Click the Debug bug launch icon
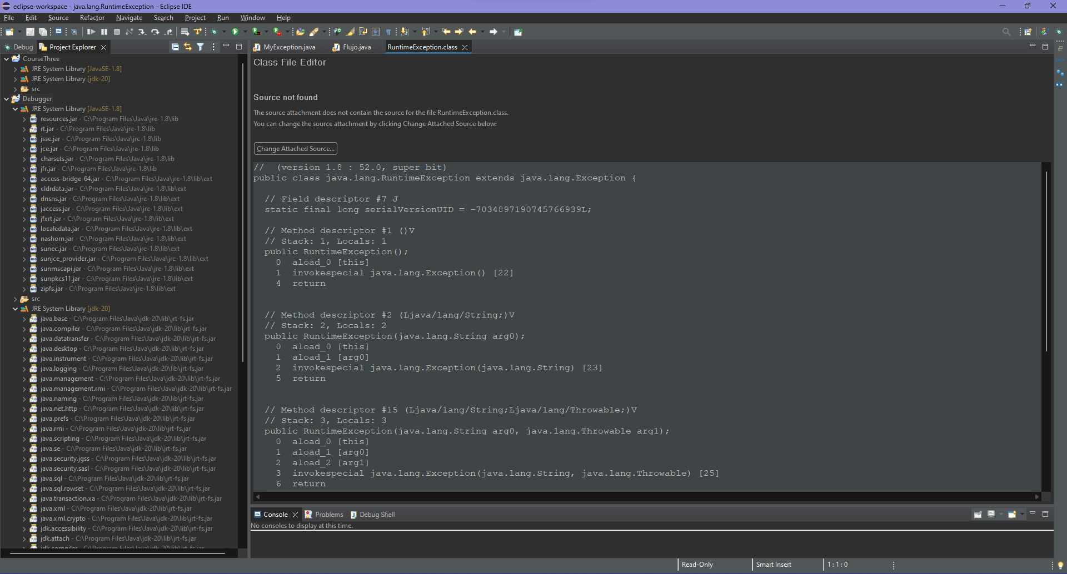Viewport: 1067px width, 574px height. click(x=214, y=32)
